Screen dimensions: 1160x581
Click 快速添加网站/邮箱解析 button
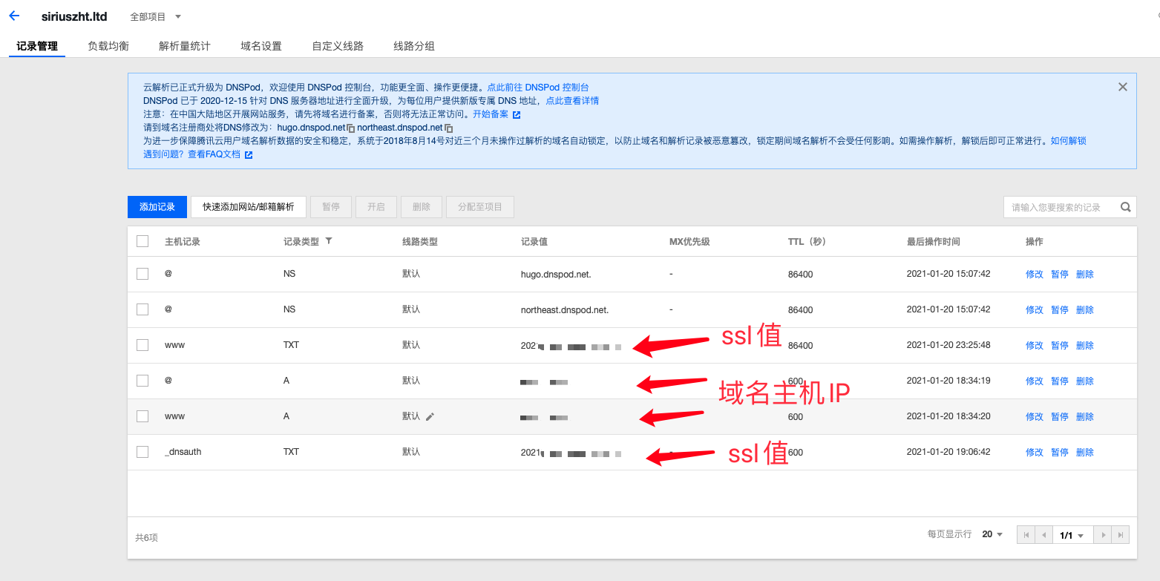(x=249, y=207)
